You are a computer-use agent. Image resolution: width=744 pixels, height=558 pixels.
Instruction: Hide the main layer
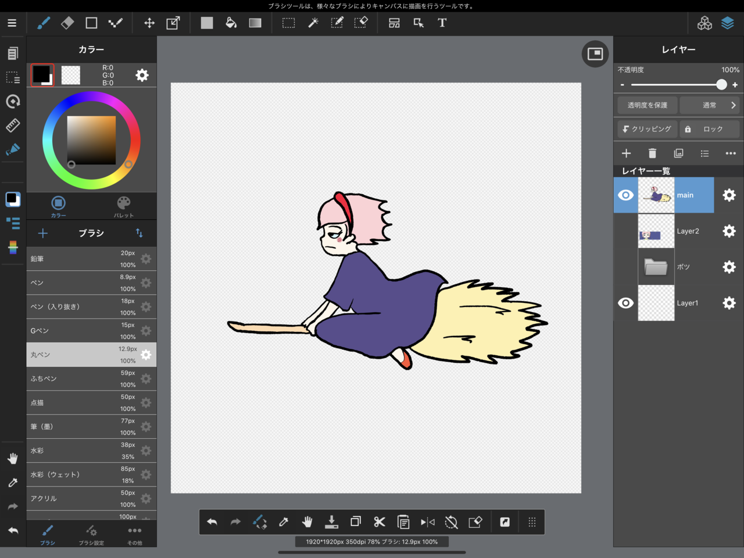(625, 195)
